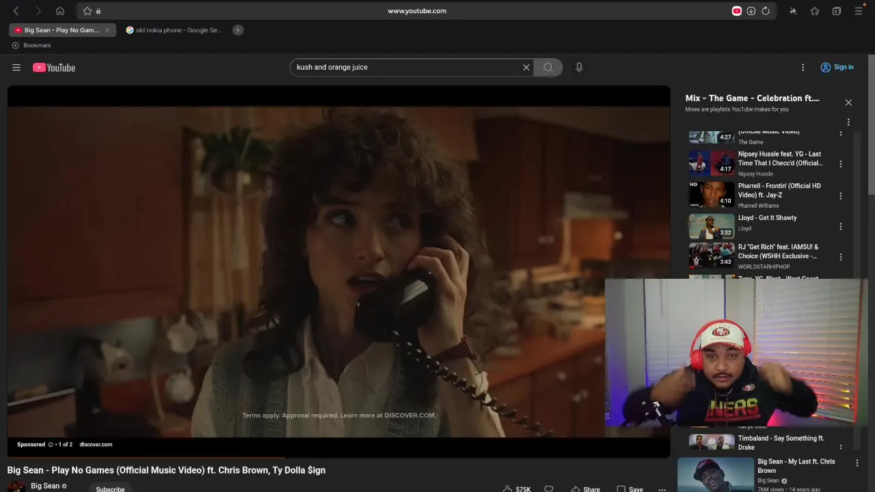Click the Sign in button
Image resolution: width=875 pixels, height=492 pixels.
(x=837, y=67)
